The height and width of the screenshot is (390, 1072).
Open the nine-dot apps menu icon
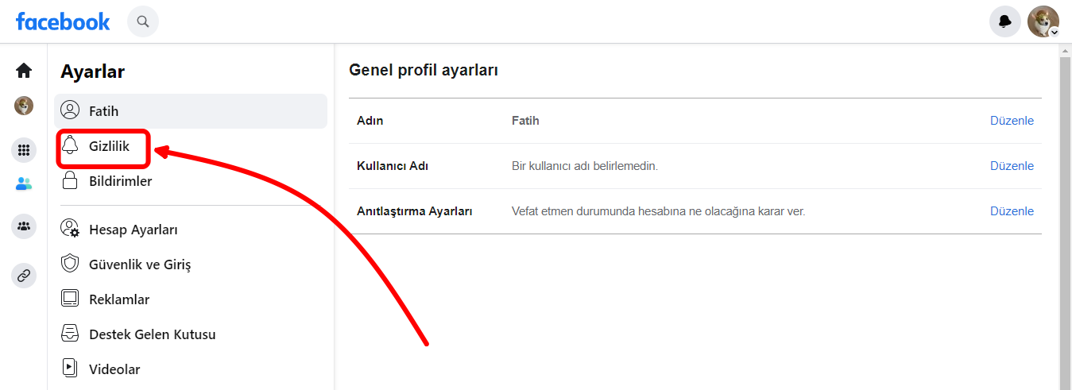pos(24,149)
